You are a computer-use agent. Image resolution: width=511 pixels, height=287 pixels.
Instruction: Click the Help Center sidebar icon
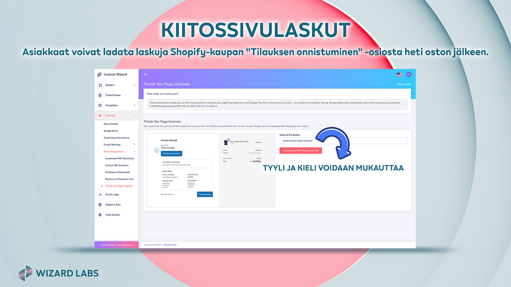coord(100,215)
